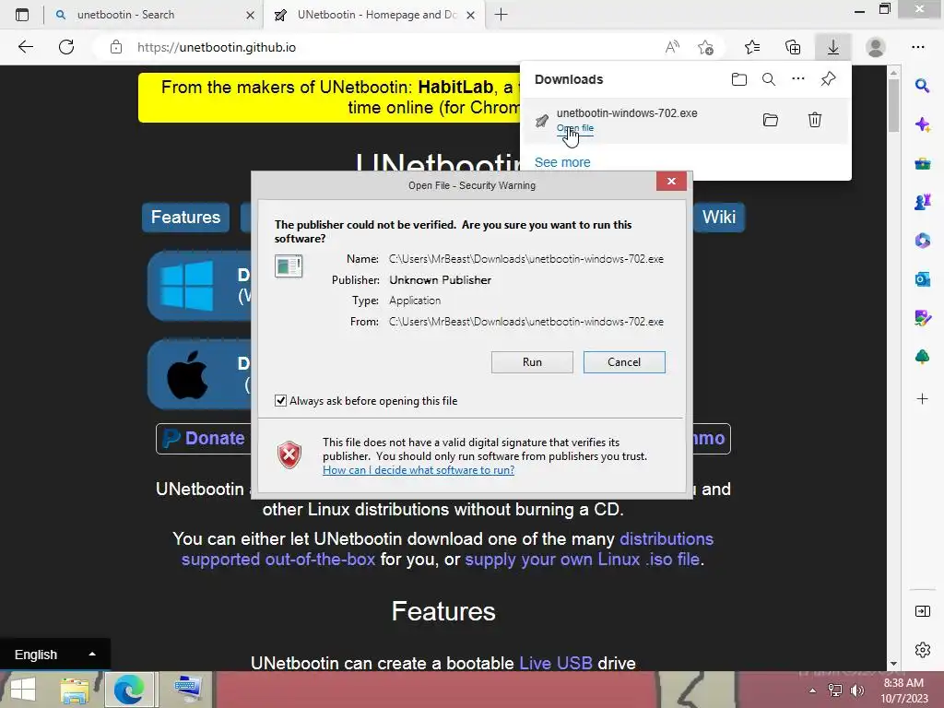Open supply your own Linux .iso link

583,560
